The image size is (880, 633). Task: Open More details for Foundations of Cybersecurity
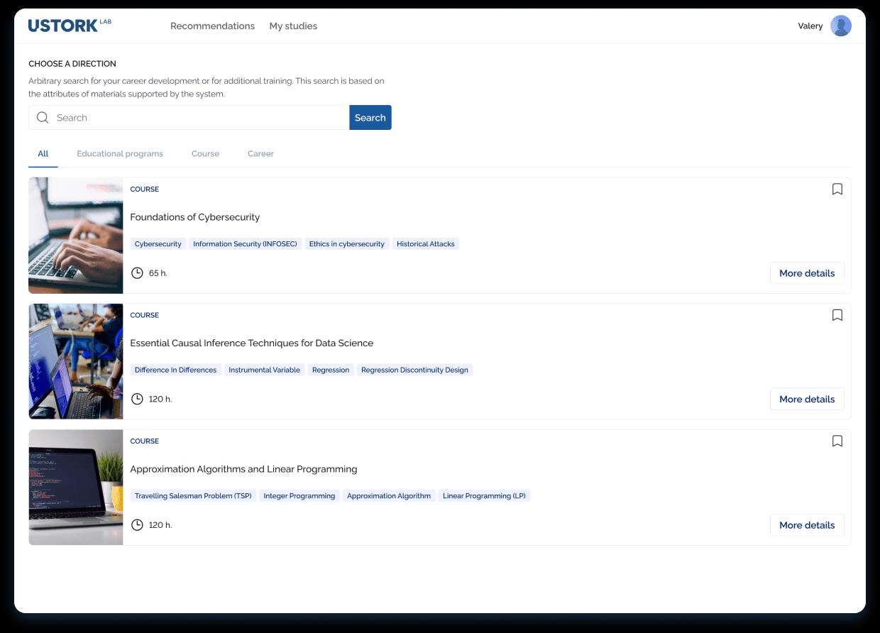(807, 273)
